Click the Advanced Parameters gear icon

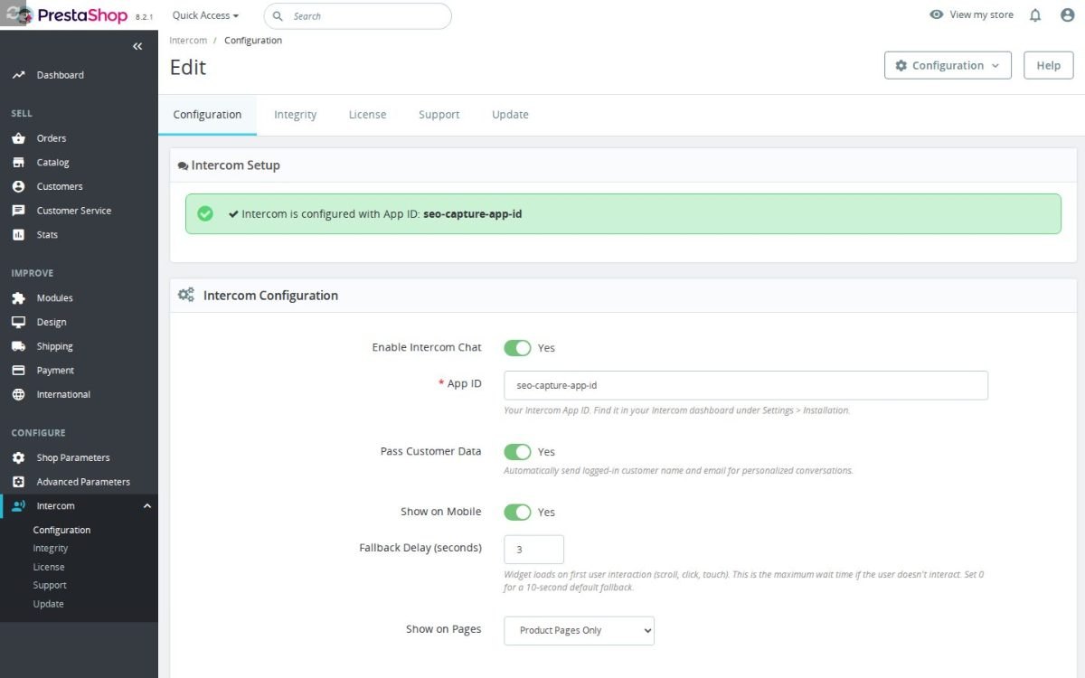(x=18, y=482)
